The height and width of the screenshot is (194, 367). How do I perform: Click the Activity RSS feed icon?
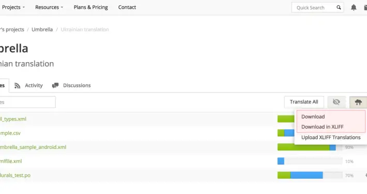(17, 85)
